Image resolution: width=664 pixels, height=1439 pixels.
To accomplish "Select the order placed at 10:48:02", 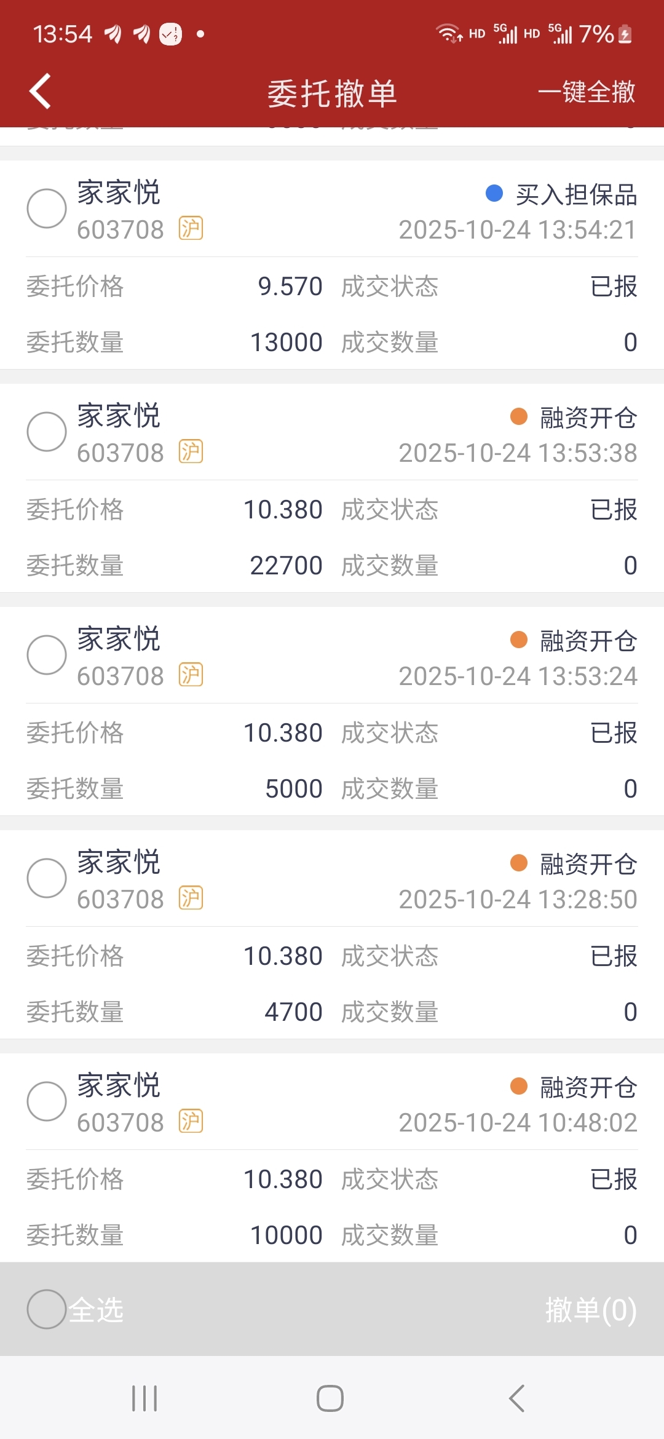I will pyautogui.click(x=47, y=1101).
